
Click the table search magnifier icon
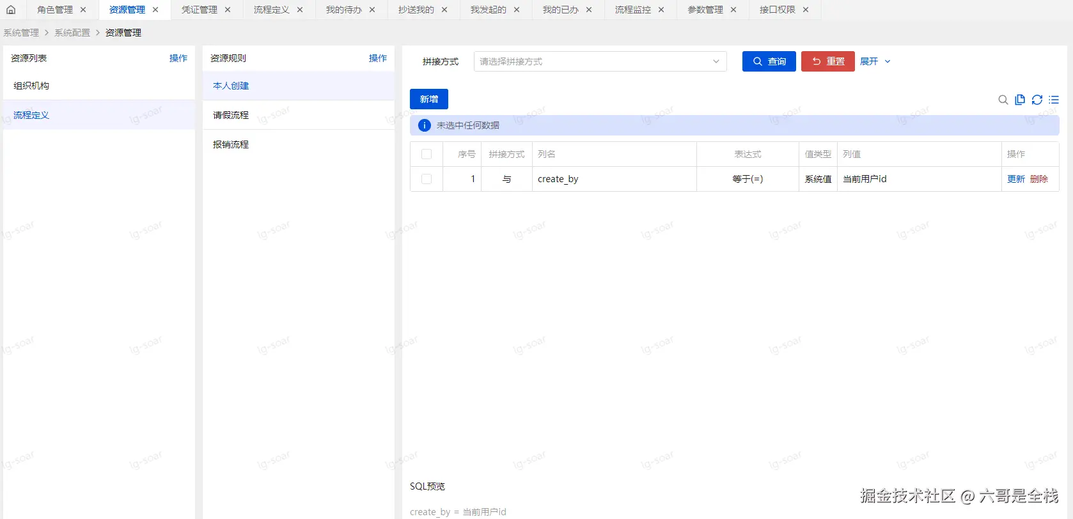(x=1003, y=100)
